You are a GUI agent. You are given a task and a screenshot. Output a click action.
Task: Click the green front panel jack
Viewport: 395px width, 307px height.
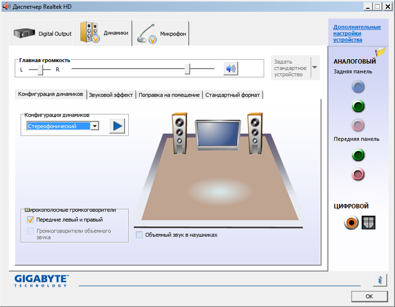358,155
